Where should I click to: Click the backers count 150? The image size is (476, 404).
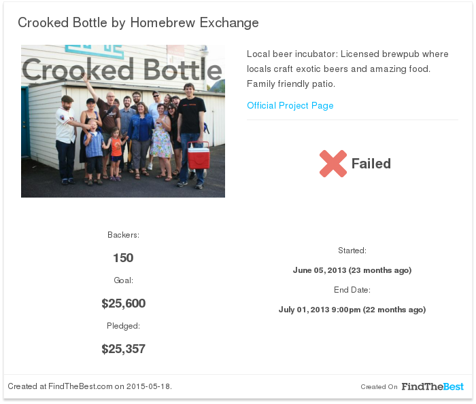click(x=123, y=258)
